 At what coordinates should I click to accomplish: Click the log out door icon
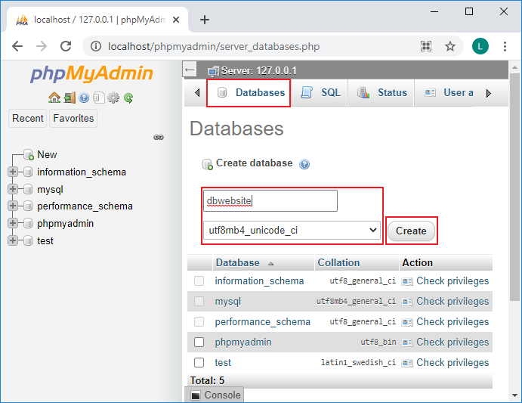pyautogui.click(x=69, y=98)
